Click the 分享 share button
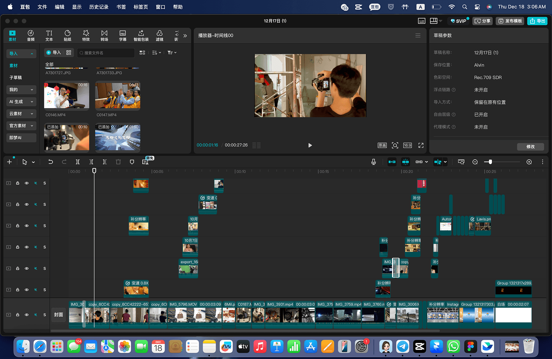Viewport: 552px width, 359px height. [x=483, y=21]
